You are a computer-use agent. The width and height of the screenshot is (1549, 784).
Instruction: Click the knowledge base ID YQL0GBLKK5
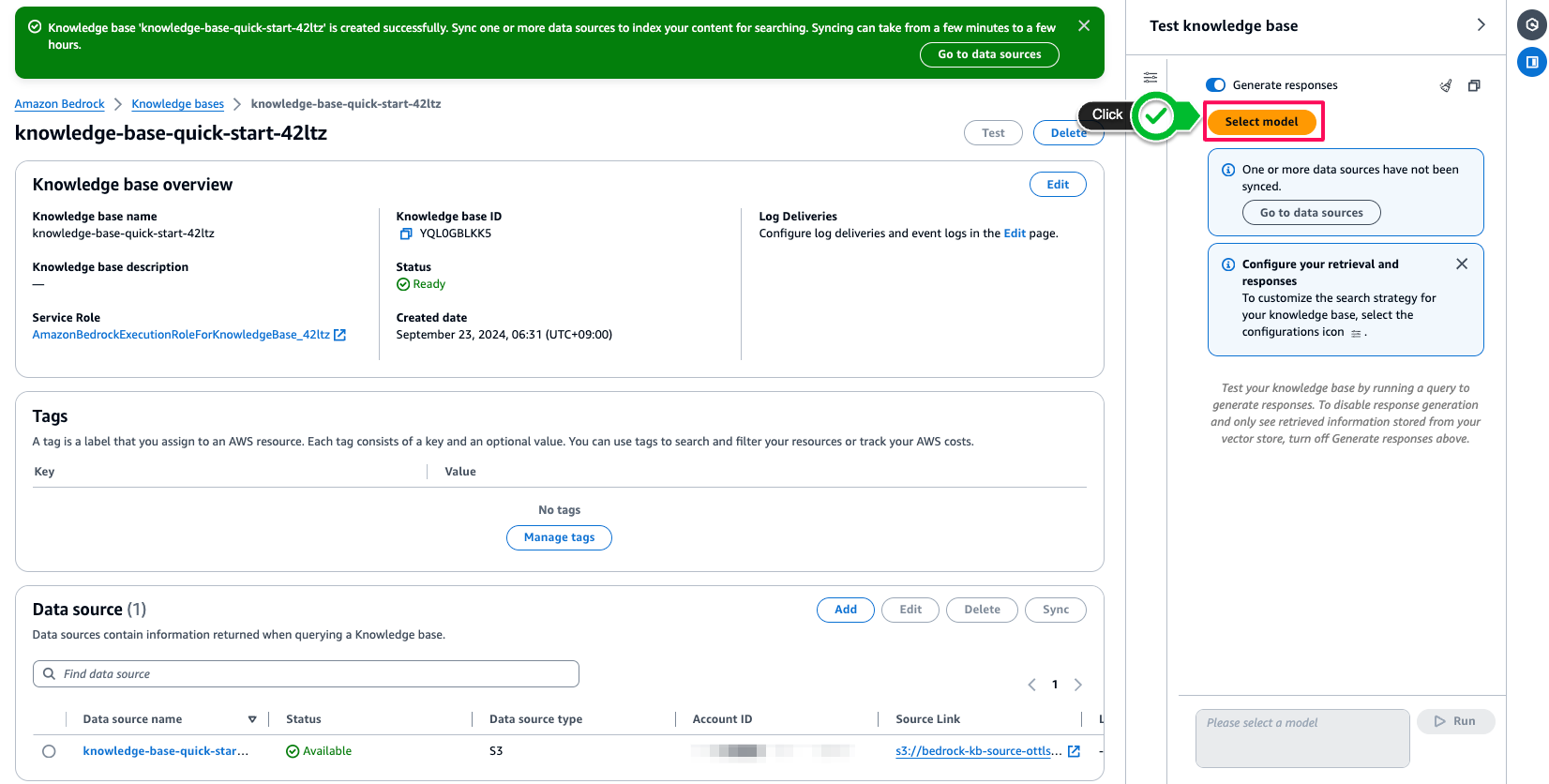pyautogui.click(x=455, y=234)
